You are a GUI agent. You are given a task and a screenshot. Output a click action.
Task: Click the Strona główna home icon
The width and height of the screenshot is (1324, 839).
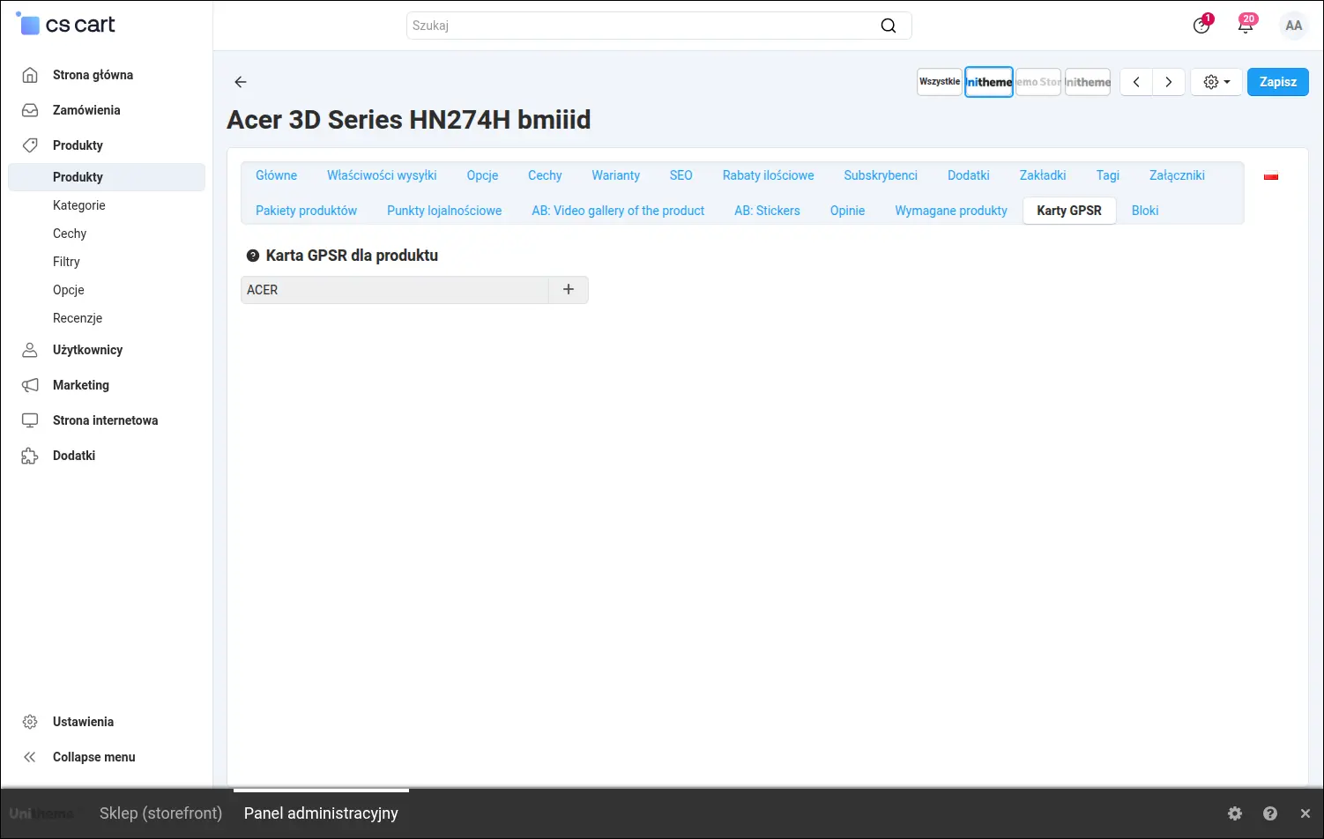point(30,75)
